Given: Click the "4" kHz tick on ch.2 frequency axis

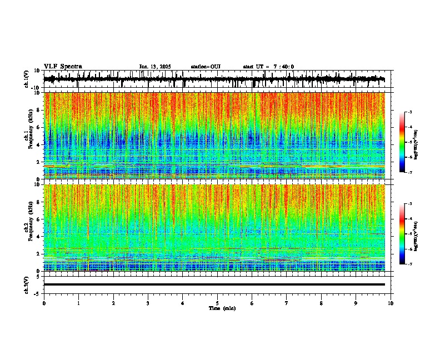Looking at the screenshot, I should pos(39,237).
